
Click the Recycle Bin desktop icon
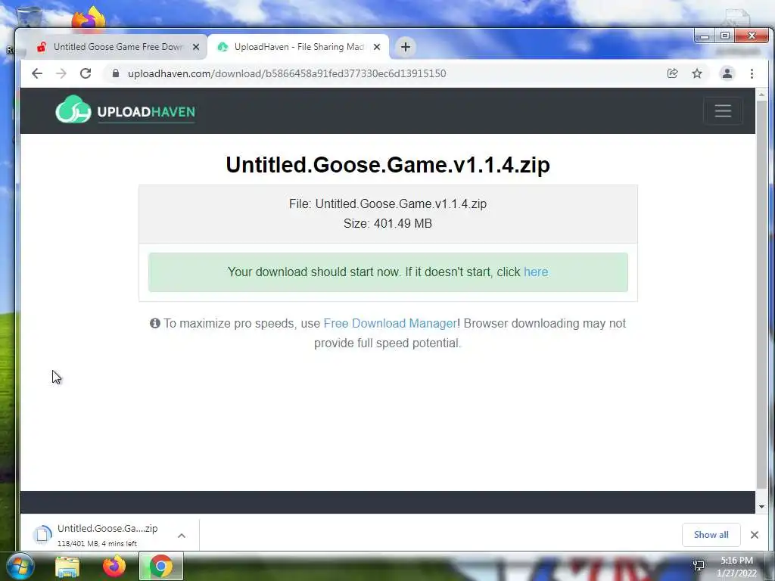(x=30, y=17)
